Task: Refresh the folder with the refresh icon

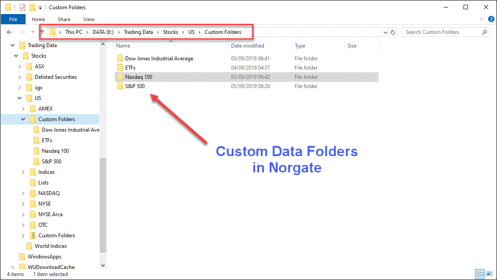Action: [393, 32]
